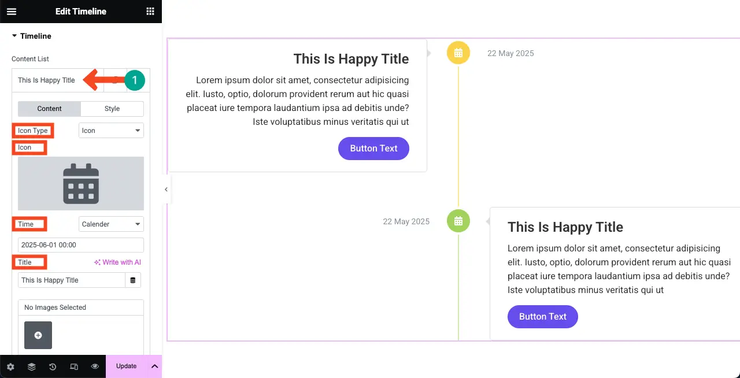Preview changes with the eye icon
The height and width of the screenshot is (378, 740).
point(95,366)
